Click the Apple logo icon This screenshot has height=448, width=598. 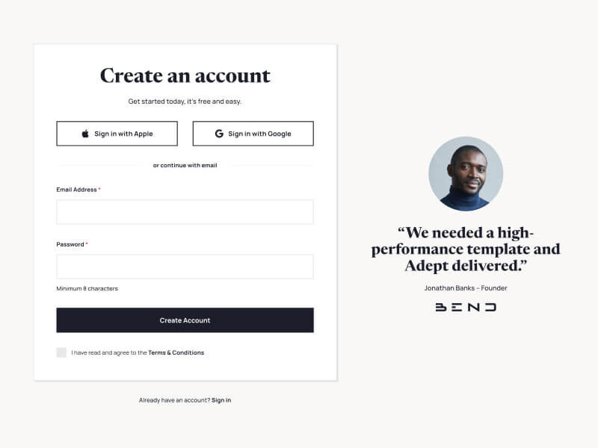pyautogui.click(x=85, y=134)
